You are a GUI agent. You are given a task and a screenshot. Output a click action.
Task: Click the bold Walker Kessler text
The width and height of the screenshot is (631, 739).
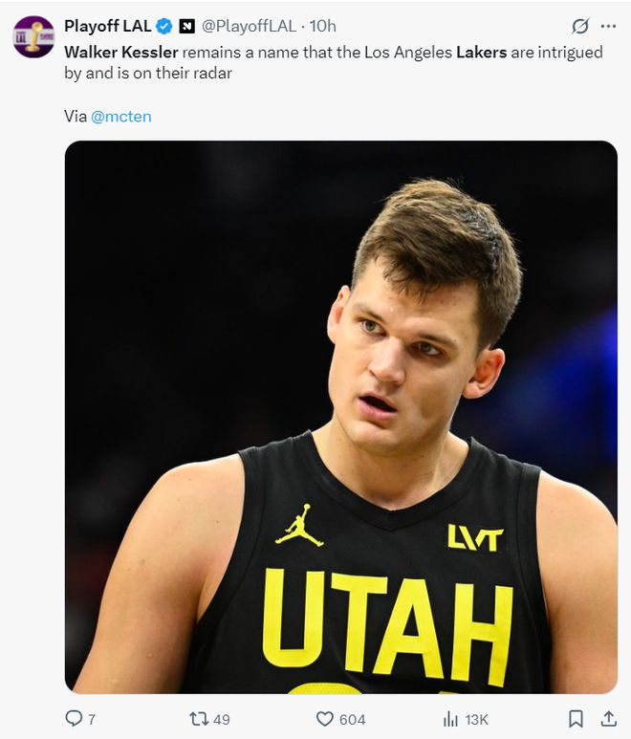coord(121,52)
